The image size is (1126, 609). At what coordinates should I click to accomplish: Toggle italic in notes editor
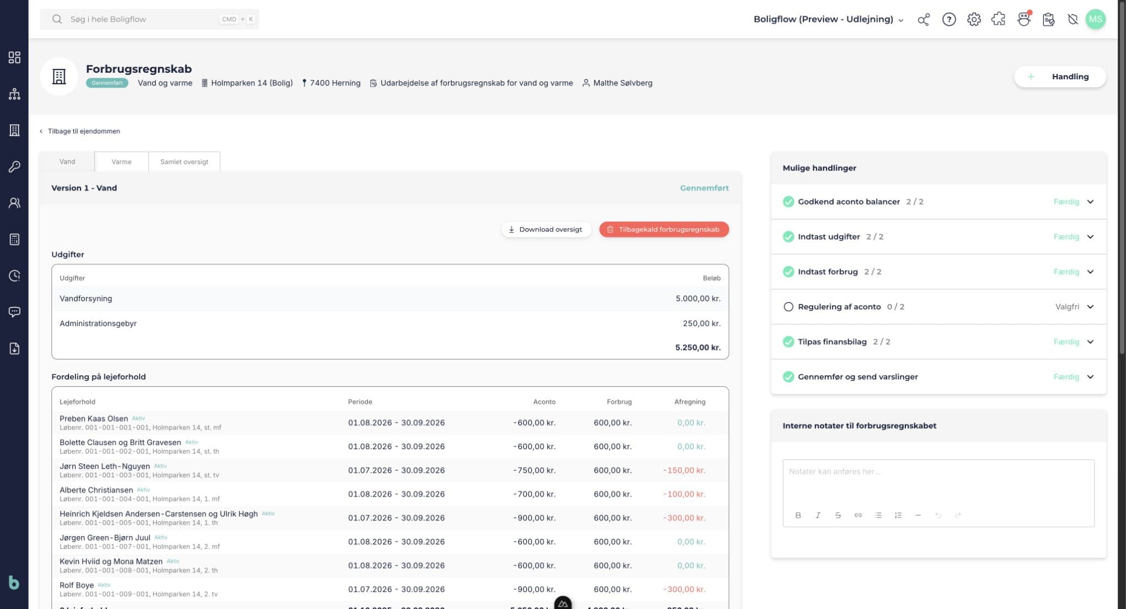click(818, 515)
